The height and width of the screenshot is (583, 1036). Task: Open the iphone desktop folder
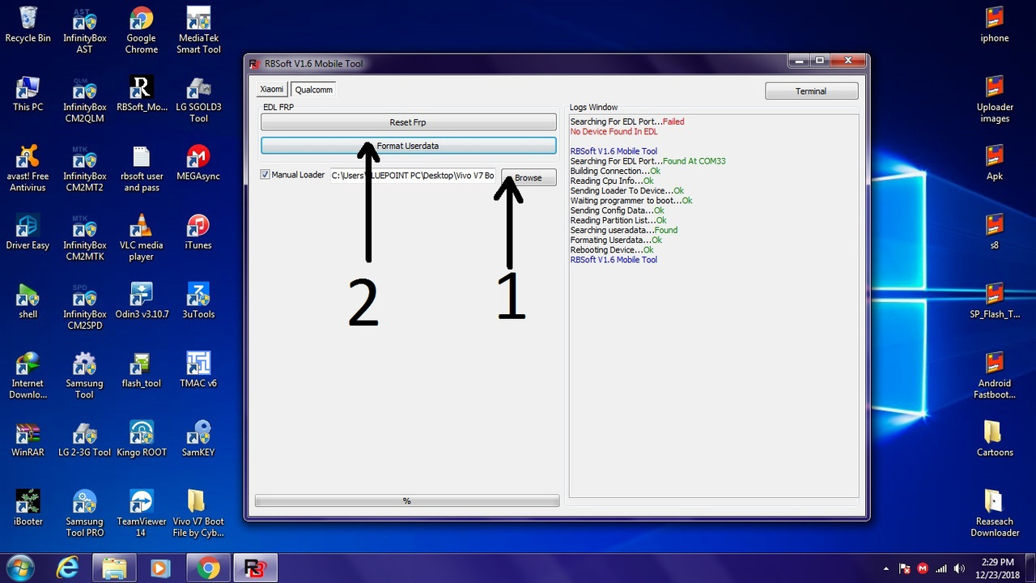[995, 25]
